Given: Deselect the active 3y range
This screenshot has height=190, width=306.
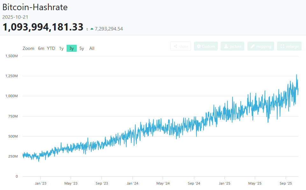Looking at the screenshot, I should point(71,48).
